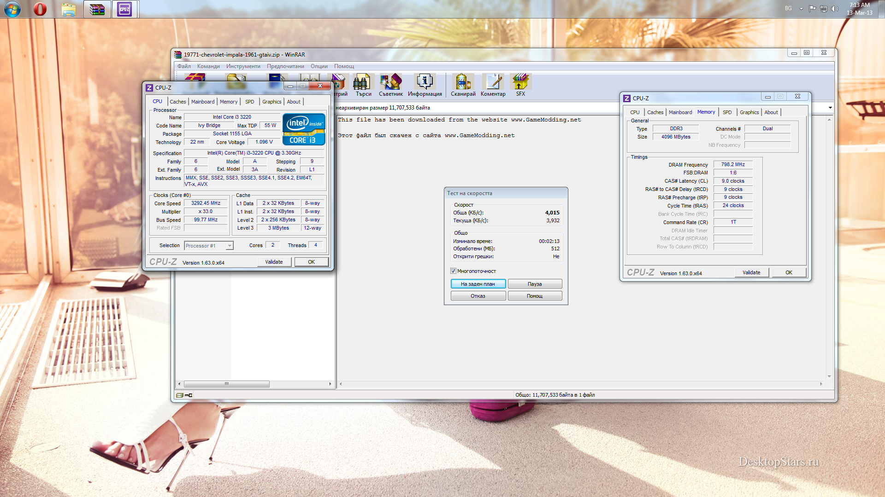885x497 pixels.
Task: Click the Memory CPU-Z window title icon
Action: [627, 98]
